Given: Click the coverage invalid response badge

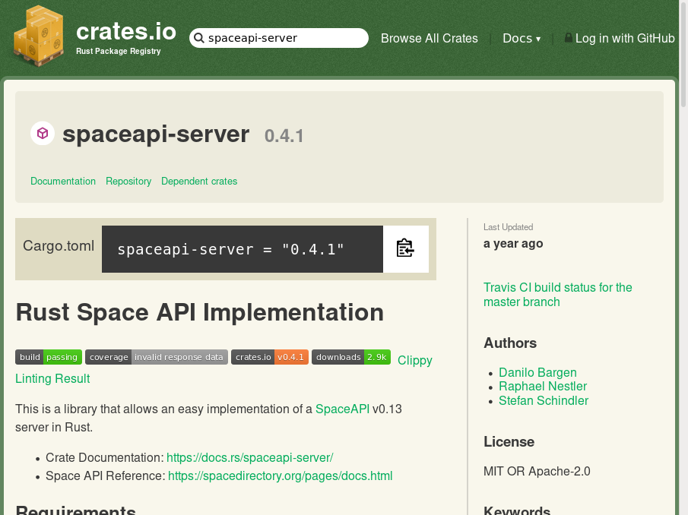Looking at the screenshot, I should (156, 357).
